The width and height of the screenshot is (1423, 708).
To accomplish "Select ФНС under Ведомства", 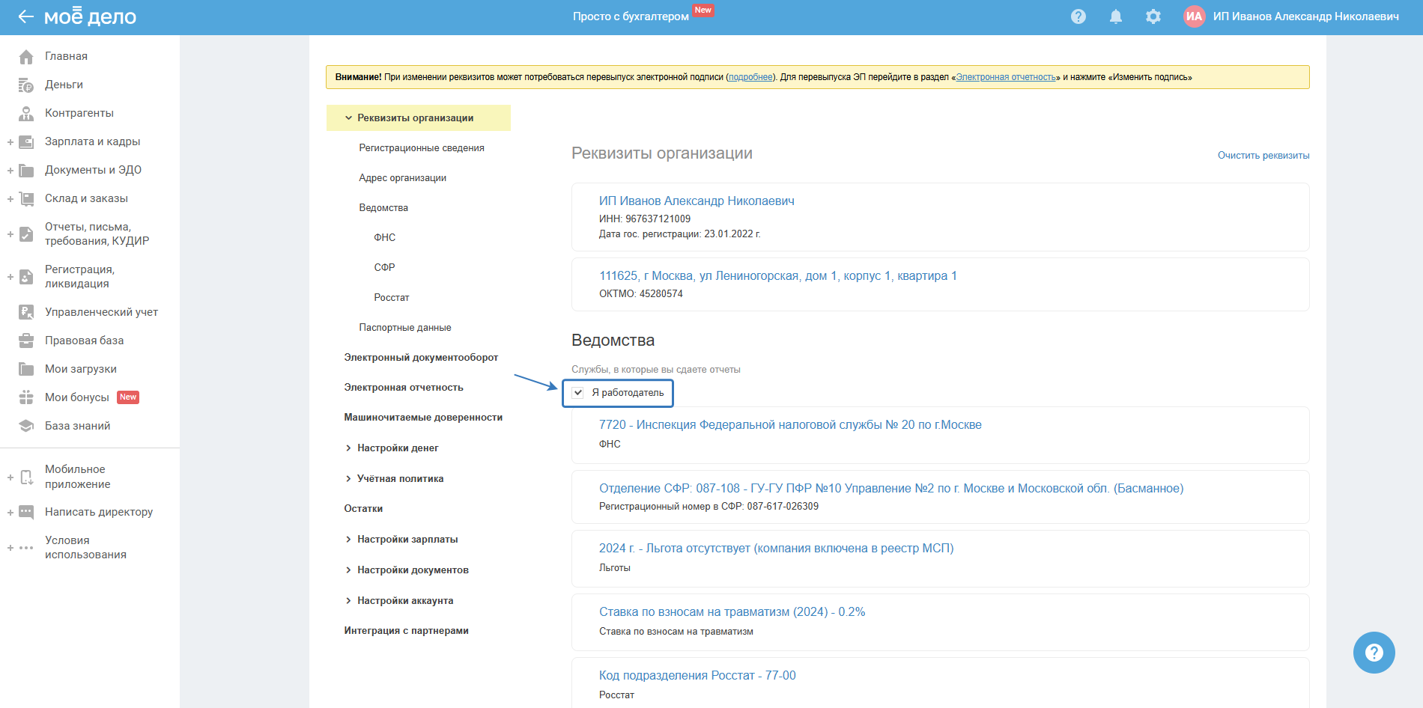I will pos(385,238).
